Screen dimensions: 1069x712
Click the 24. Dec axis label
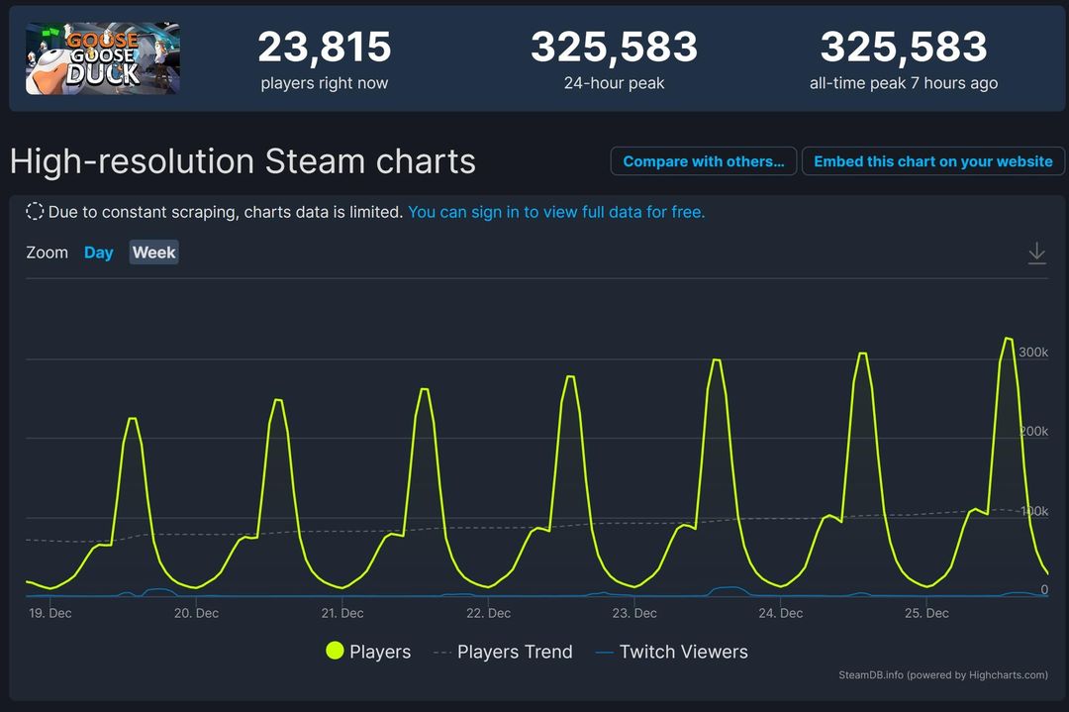pyautogui.click(x=781, y=613)
